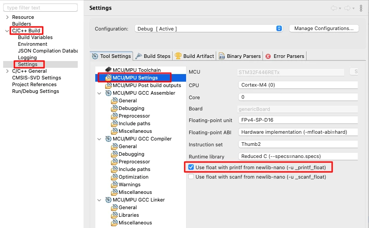
Task: Click the MCU/MPU GCC Compiler tool icon
Action: pyautogui.click(x=108, y=139)
